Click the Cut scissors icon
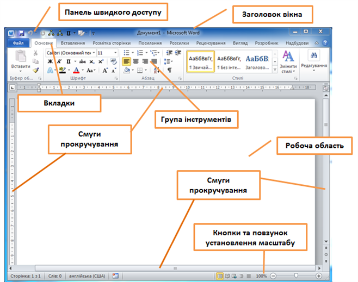Screen dimensions: 358x282 pyautogui.click(x=35, y=53)
